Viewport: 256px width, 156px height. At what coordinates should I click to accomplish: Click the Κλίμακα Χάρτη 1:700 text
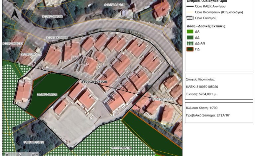(x=202, y=109)
